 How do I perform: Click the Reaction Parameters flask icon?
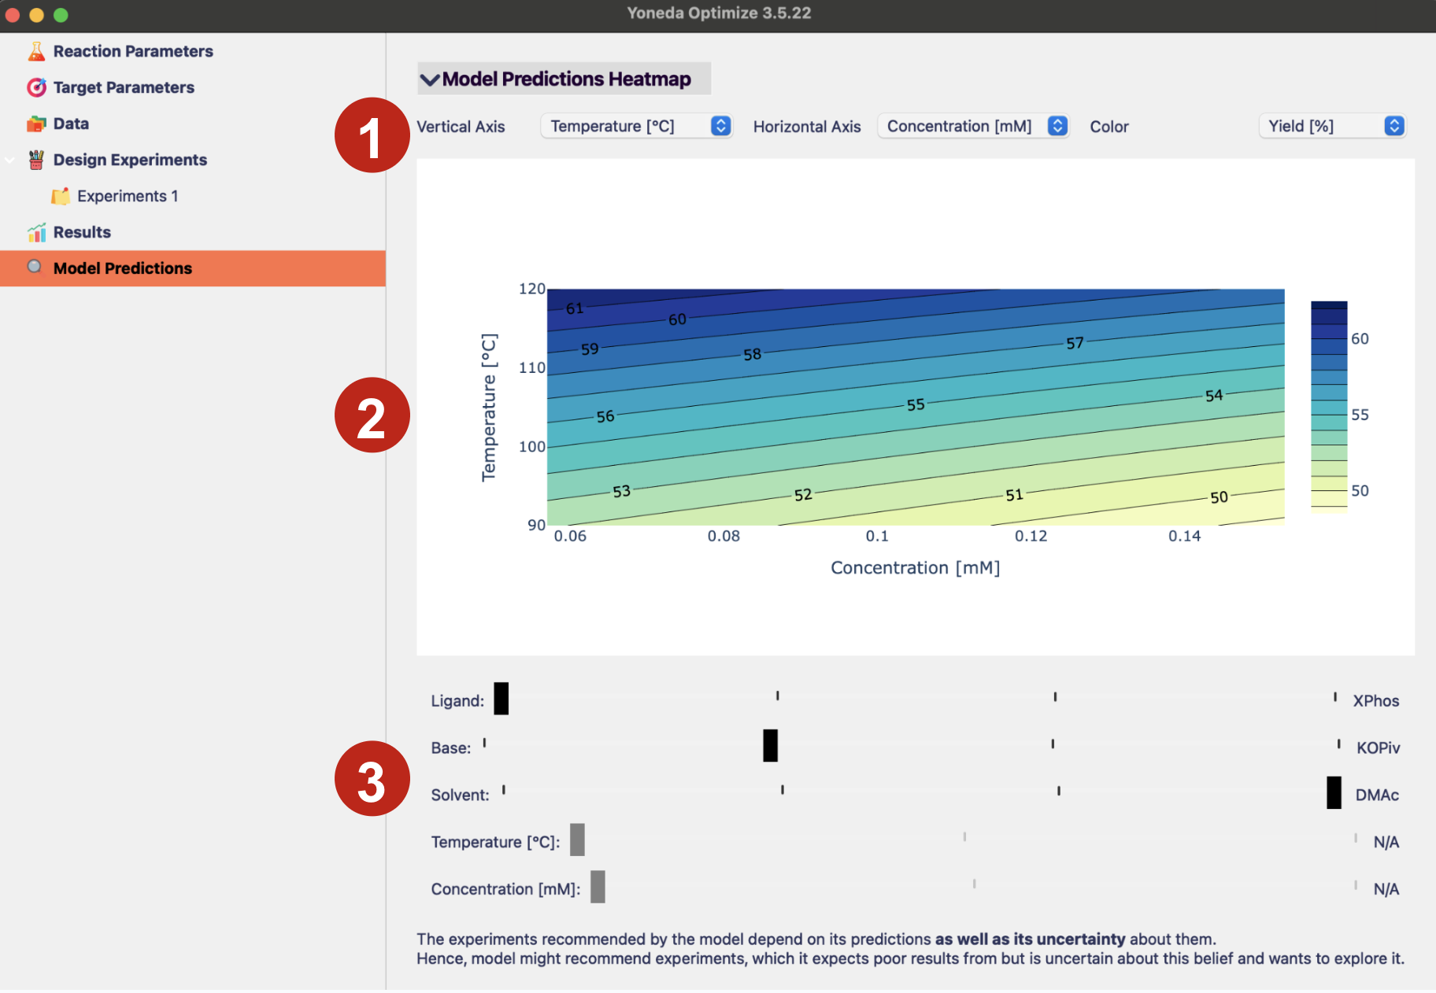click(x=36, y=51)
